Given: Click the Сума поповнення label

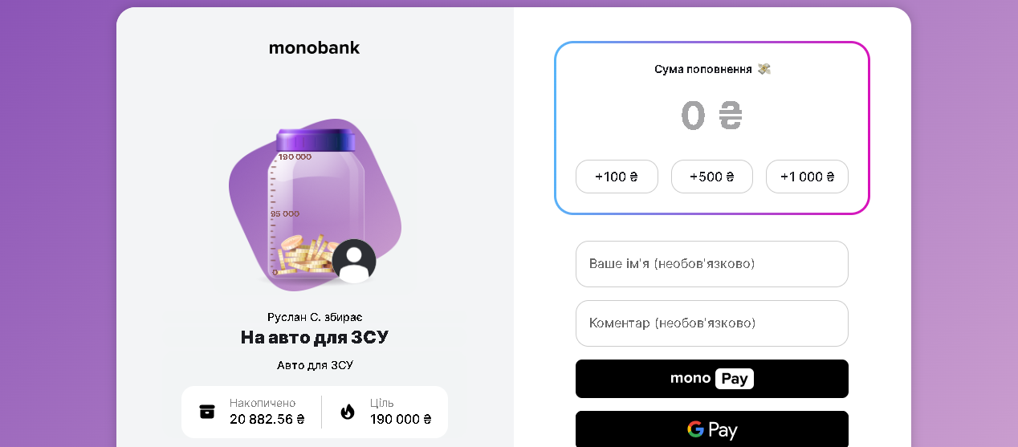Looking at the screenshot, I should point(702,69).
